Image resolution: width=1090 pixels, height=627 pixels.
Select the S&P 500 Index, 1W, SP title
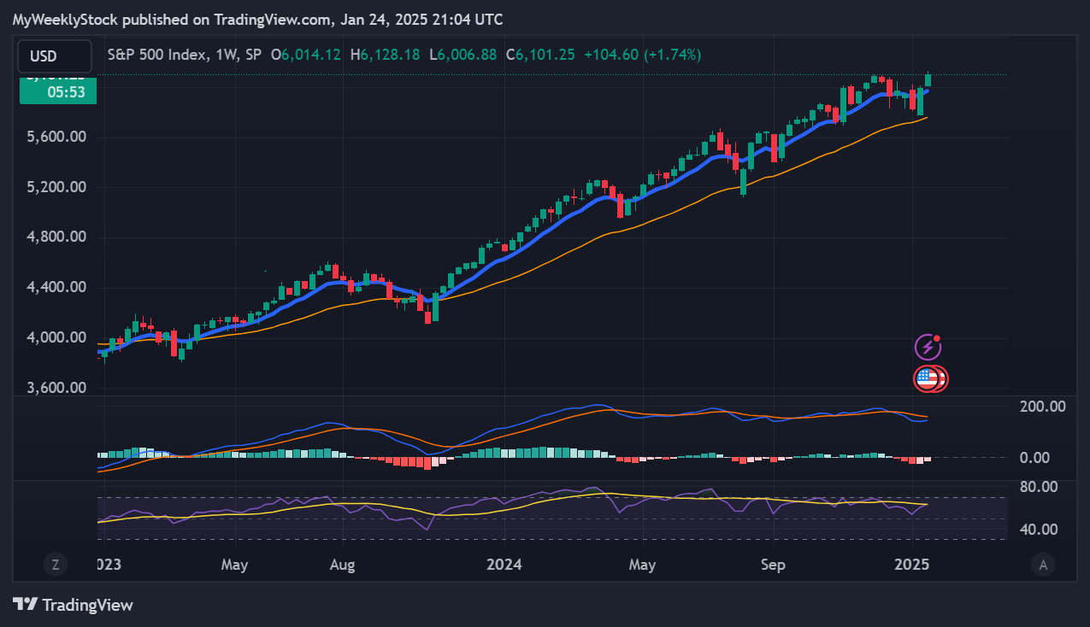point(185,55)
